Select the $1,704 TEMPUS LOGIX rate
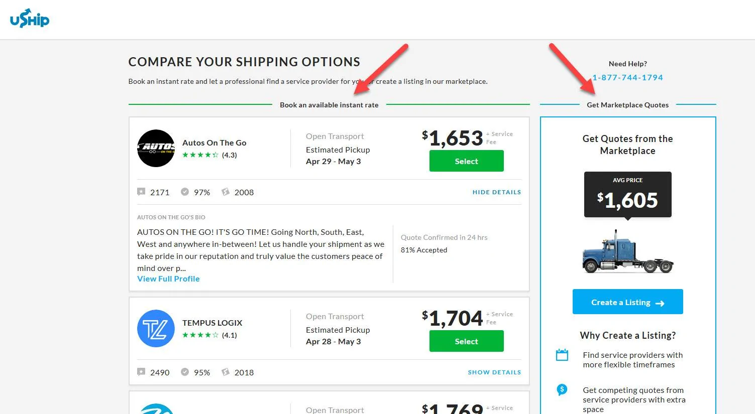 click(466, 341)
